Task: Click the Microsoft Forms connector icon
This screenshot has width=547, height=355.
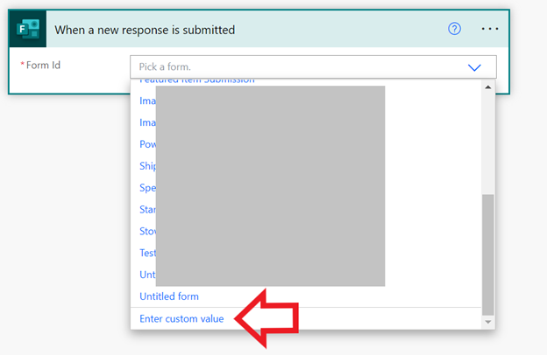Action: coord(29,29)
